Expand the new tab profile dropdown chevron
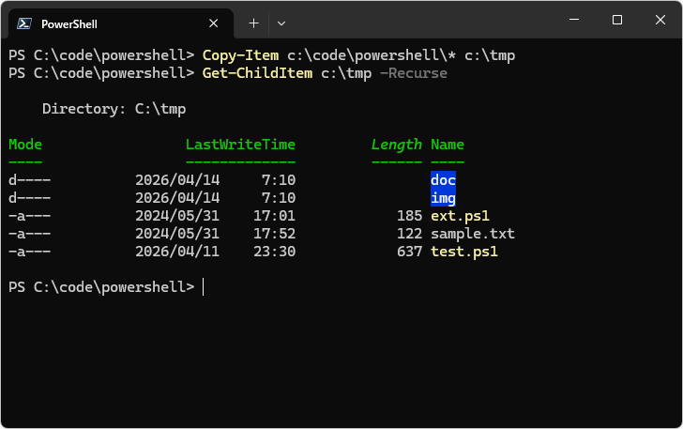Image resolution: width=683 pixels, height=429 pixels. click(x=281, y=23)
